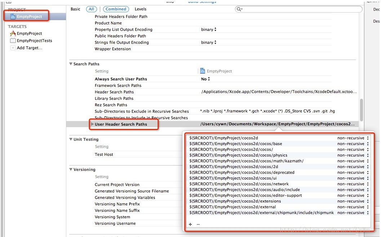Switch to Basic settings filter
The image size is (381, 237).
75,9
